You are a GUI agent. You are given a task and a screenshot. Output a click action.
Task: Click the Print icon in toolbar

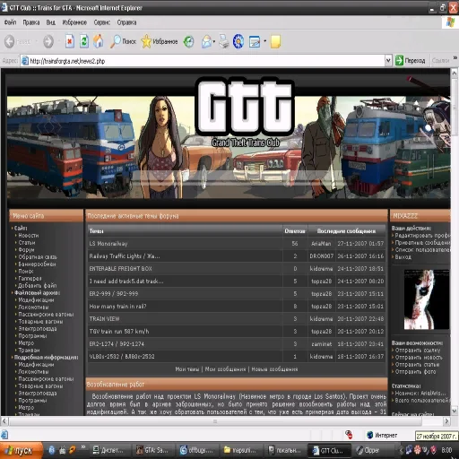point(224,41)
